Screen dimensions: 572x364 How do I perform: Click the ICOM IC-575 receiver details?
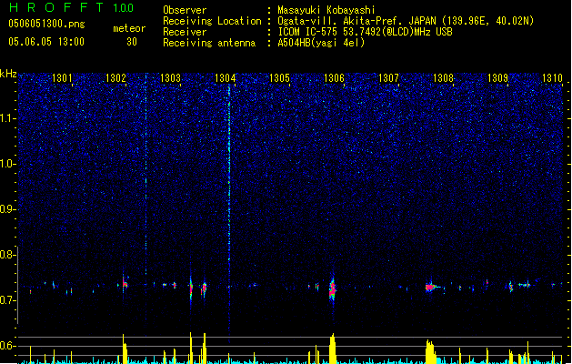(x=365, y=32)
